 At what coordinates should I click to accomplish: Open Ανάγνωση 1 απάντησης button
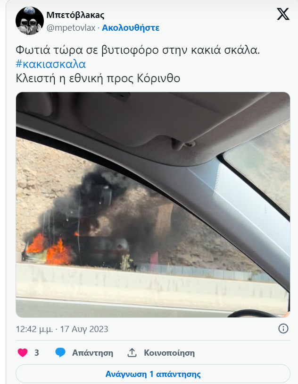[x=153, y=374]
